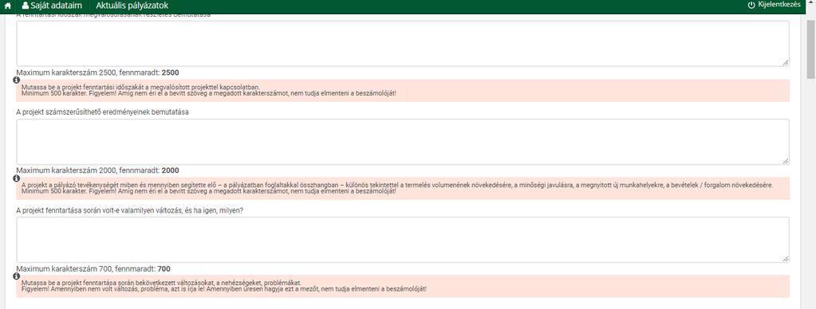Click hint 'A projekt a pályázó tevékenységét miben'
The width and height of the screenshot is (816, 309).
[x=397, y=185]
